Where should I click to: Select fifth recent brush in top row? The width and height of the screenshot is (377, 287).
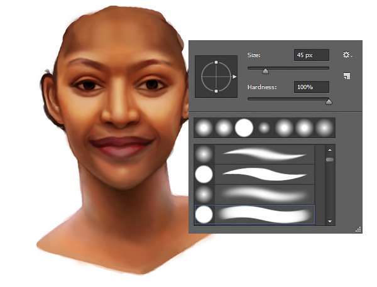(x=284, y=127)
